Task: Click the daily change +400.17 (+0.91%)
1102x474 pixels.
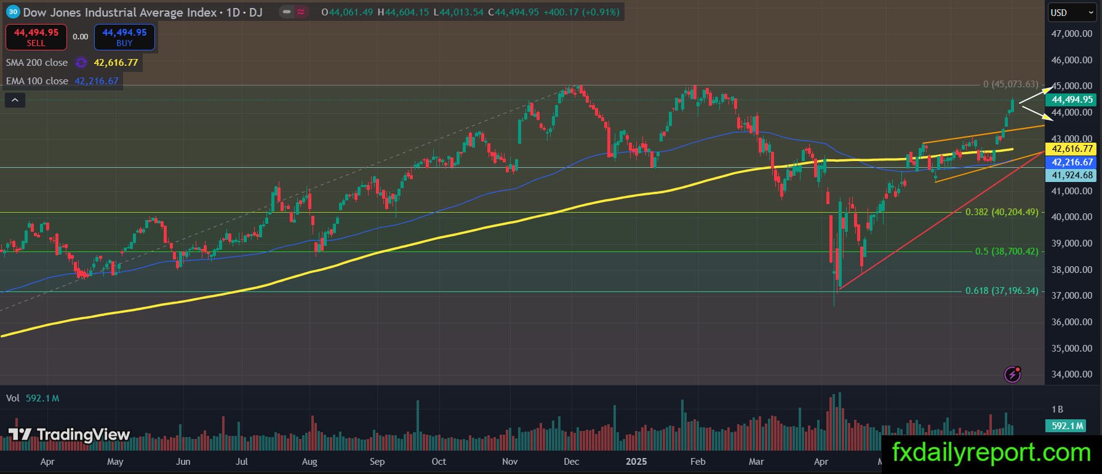Action: coord(581,12)
